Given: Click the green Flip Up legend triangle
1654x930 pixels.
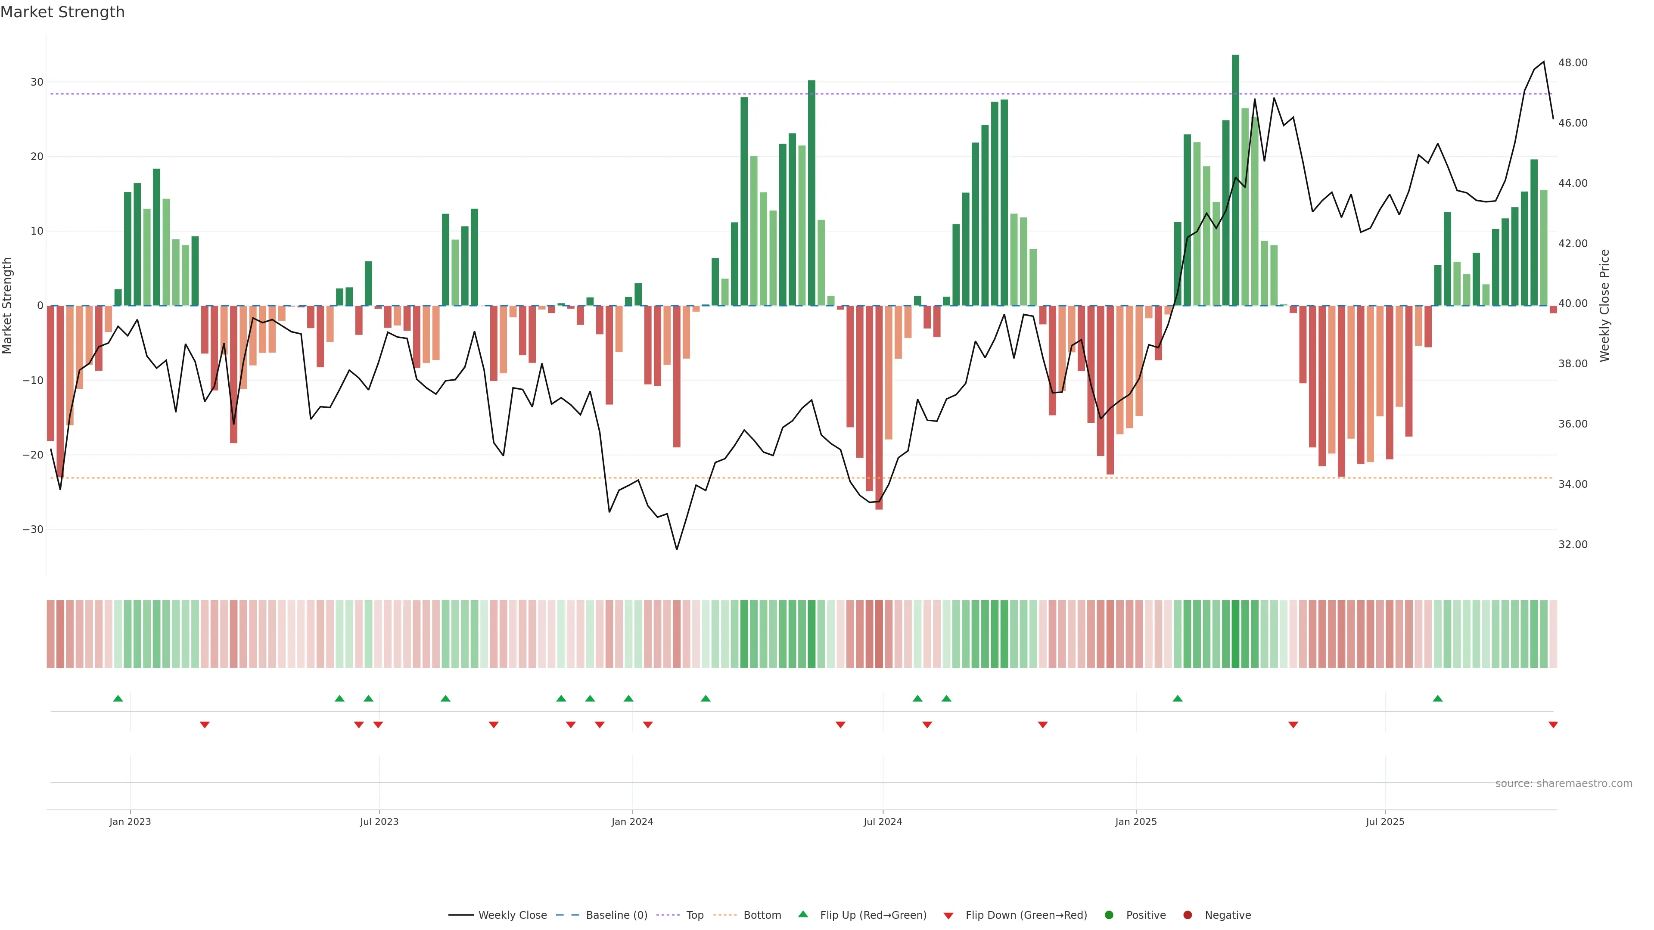Looking at the screenshot, I should (x=802, y=914).
